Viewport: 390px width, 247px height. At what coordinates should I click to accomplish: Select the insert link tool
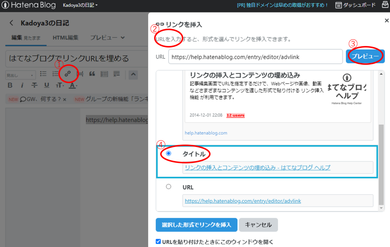coord(68,74)
